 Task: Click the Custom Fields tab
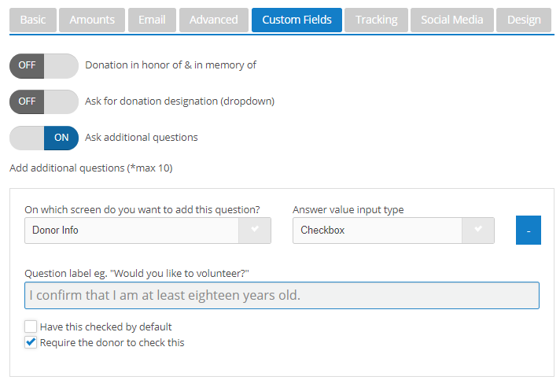point(297,20)
